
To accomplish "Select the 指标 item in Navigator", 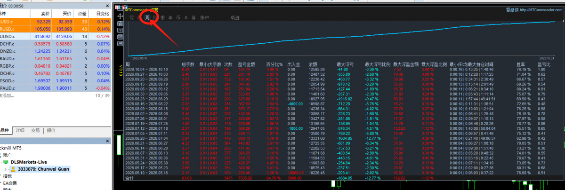I will click(8, 176).
